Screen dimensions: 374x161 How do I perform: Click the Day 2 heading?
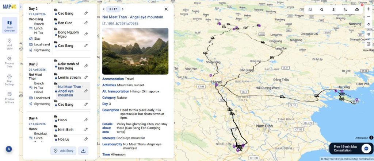[x=33, y=9]
